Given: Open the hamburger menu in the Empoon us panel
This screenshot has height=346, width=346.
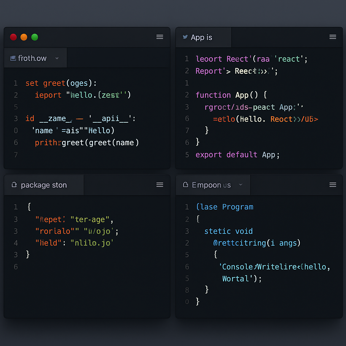Looking at the screenshot, I should point(332,185).
